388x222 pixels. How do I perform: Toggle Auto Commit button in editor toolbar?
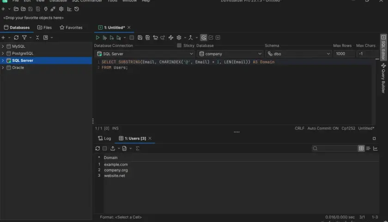(x=204, y=37)
